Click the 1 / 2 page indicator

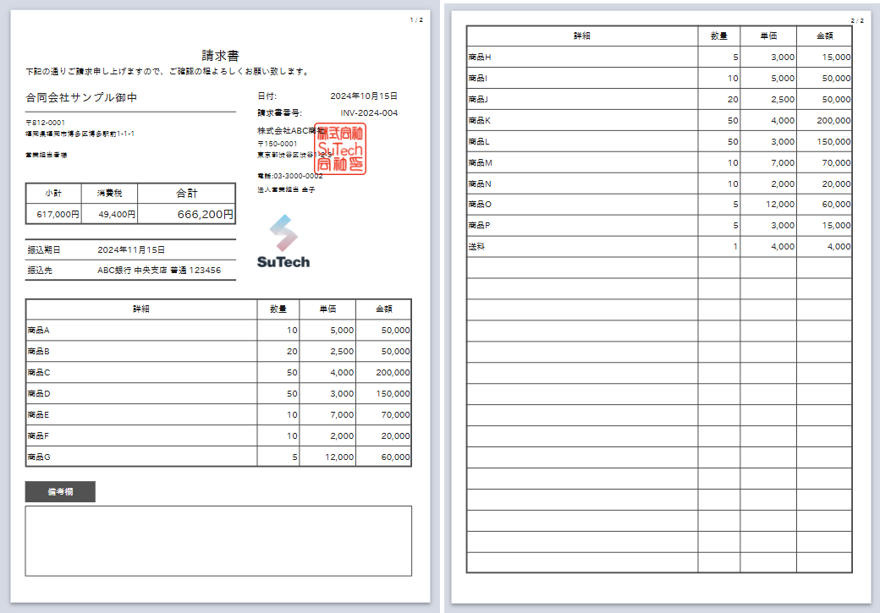416,19
